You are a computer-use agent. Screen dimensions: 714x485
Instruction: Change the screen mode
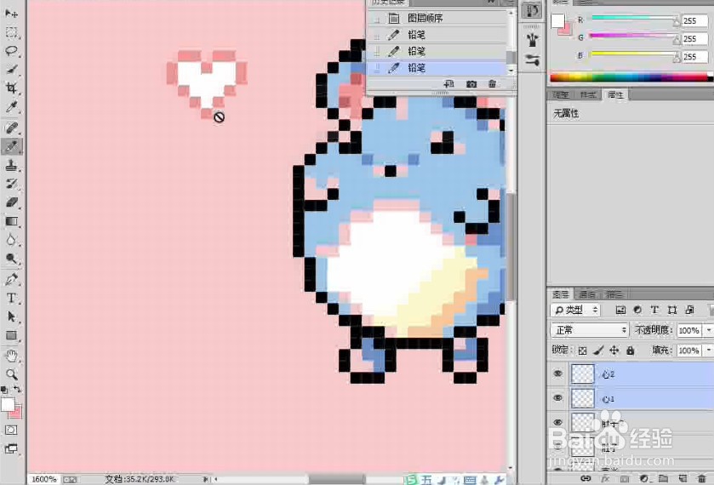pyautogui.click(x=11, y=448)
